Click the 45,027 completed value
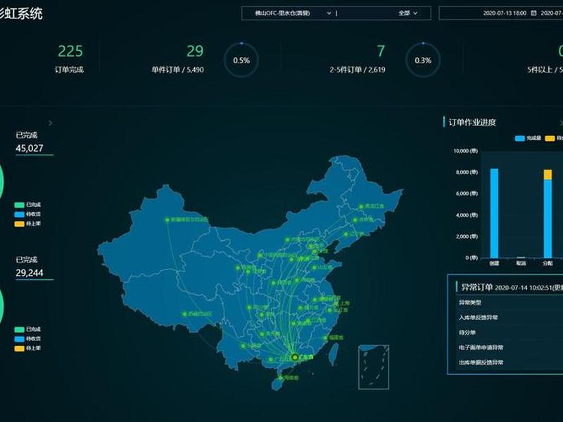The width and height of the screenshot is (563, 422). pos(30,148)
